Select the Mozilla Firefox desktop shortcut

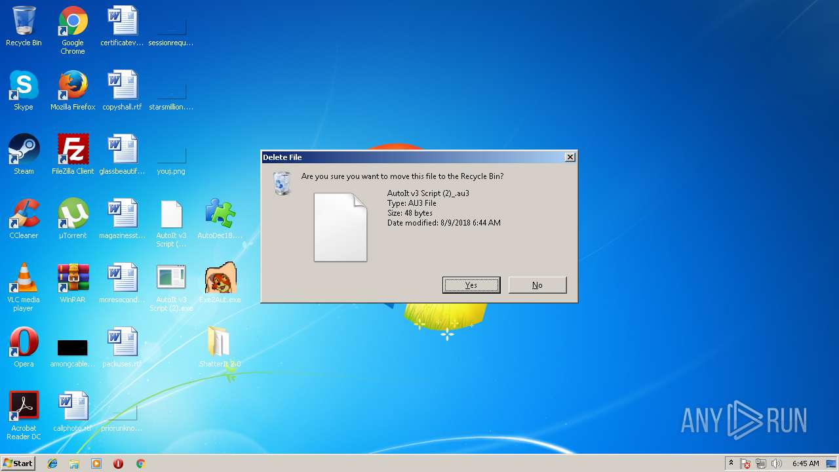click(x=73, y=90)
